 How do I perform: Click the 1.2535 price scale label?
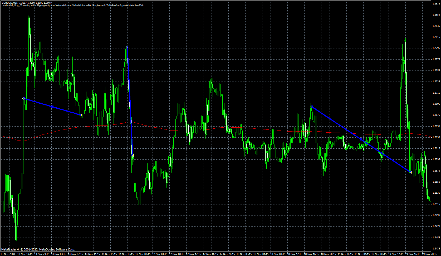click(x=437, y=193)
